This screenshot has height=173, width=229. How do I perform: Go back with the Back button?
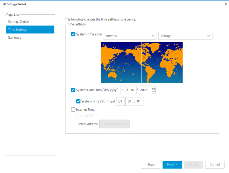150,164
